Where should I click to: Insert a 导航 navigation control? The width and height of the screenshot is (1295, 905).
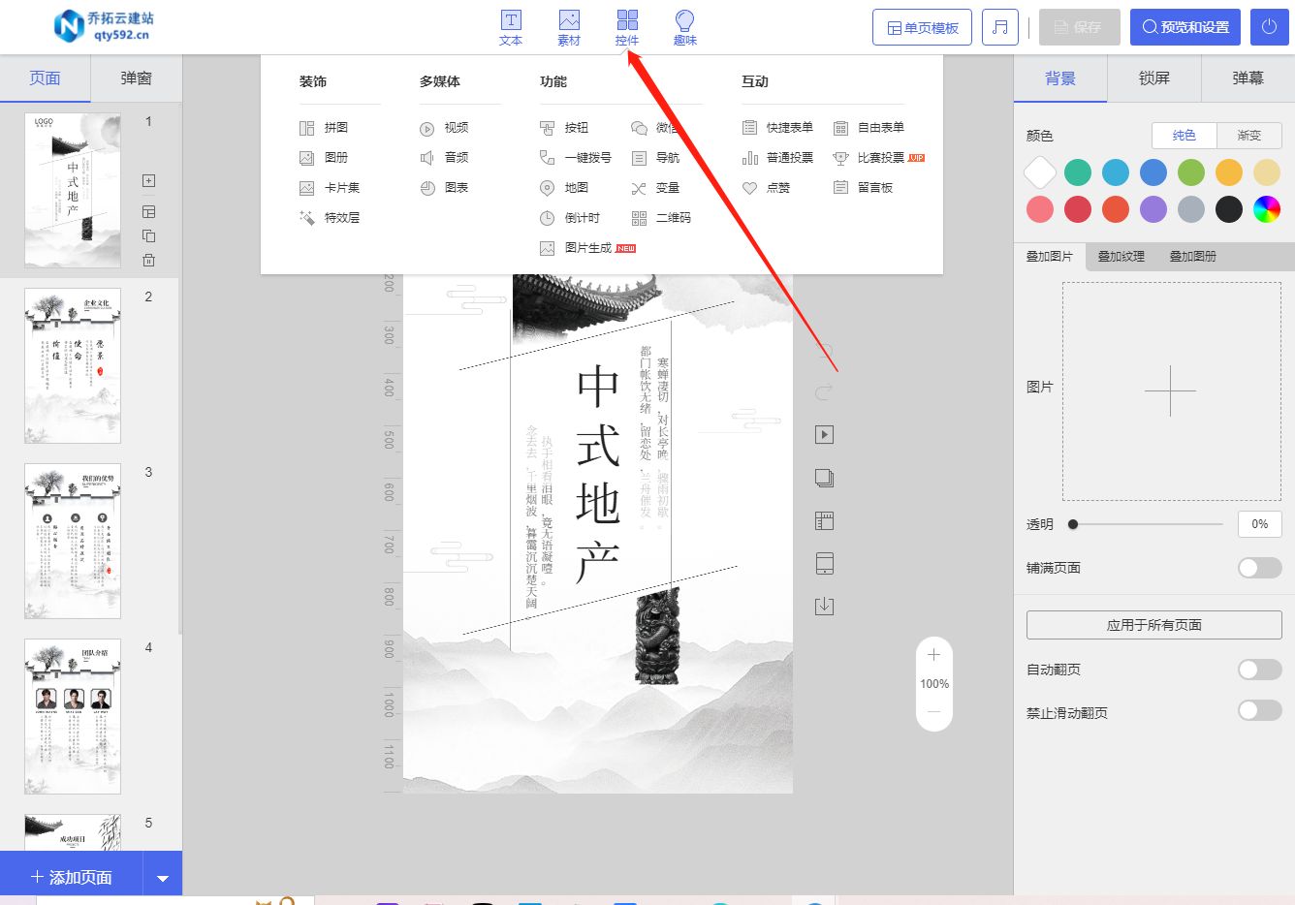coord(655,158)
